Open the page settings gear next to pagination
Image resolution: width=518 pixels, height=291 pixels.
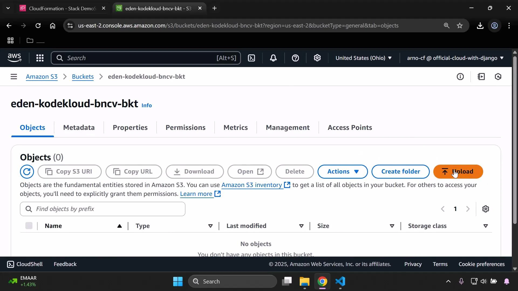486,209
